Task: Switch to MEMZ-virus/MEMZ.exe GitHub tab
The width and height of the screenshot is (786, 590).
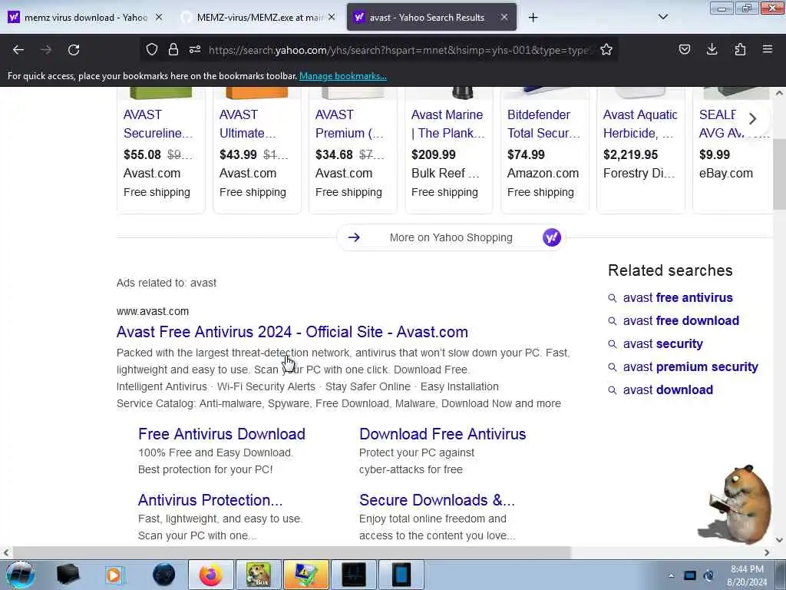Action: [x=258, y=18]
